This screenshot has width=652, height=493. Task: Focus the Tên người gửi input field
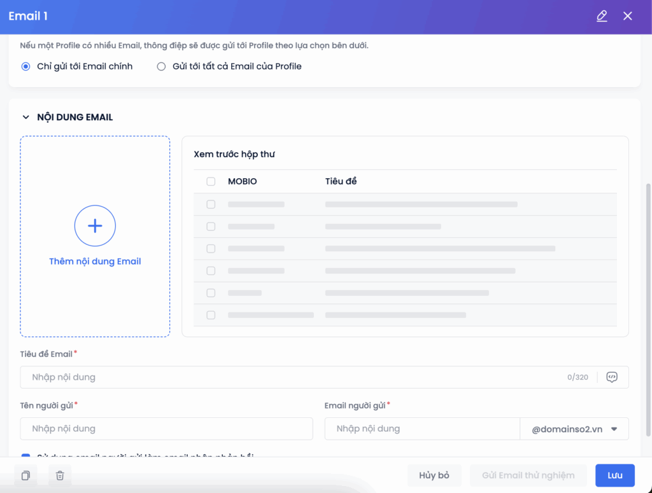tap(166, 429)
